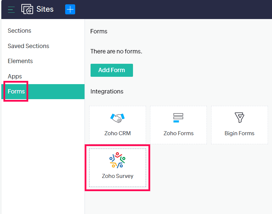Click the Forms panel heading

tap(99, 31)
